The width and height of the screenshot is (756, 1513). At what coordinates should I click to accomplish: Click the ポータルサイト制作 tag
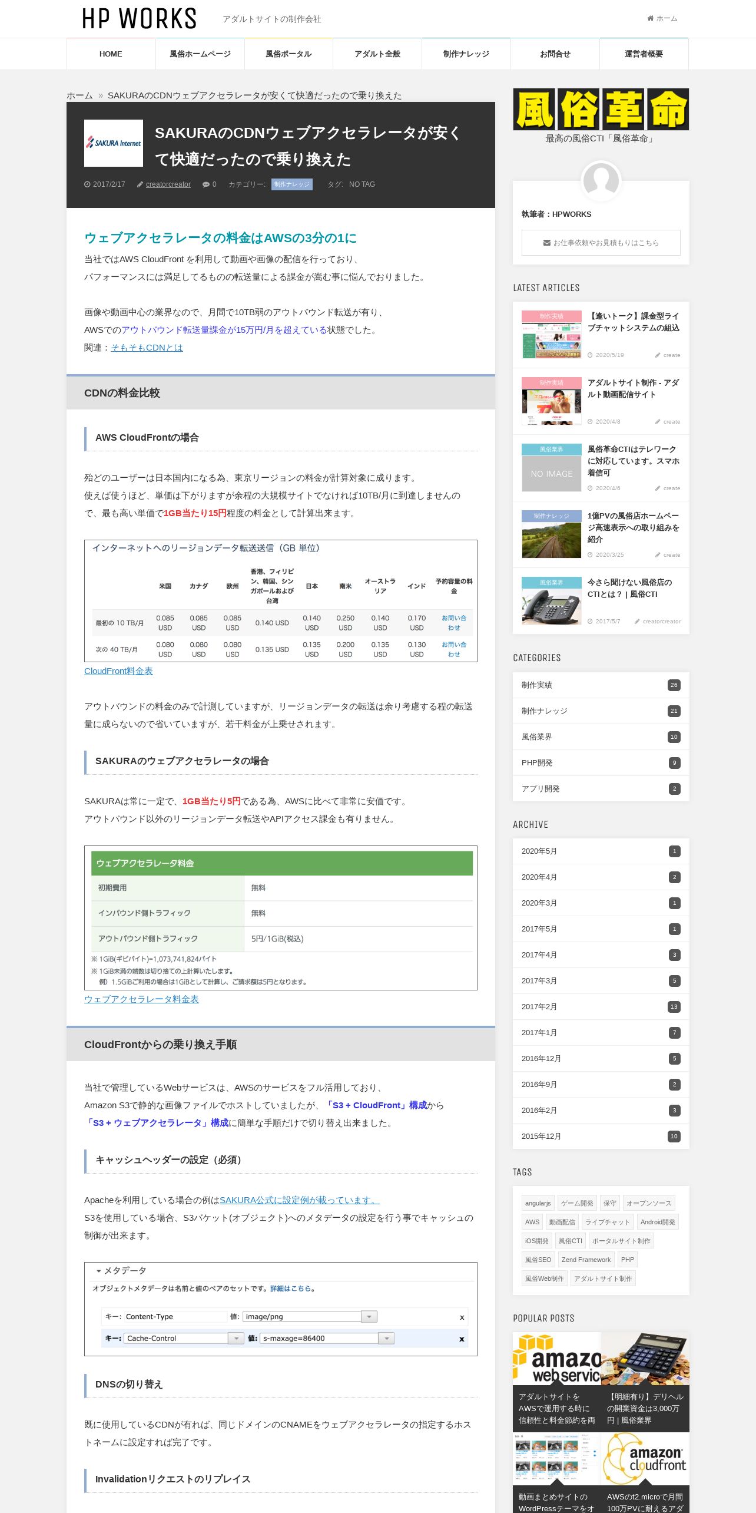[621, 1241]
